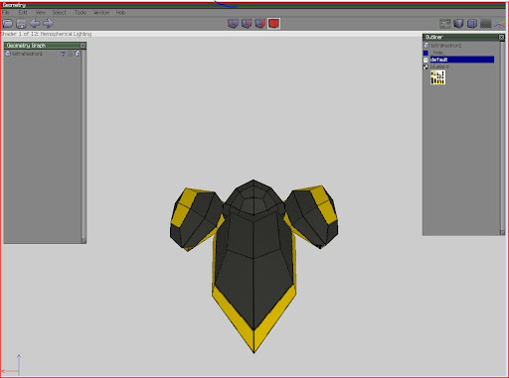Open a file with the folder toolbar icon
The image size is (509, 378).
pos(8,24)
